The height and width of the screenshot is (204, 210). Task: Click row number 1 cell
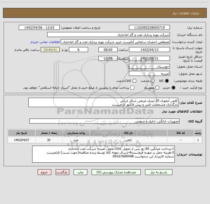coord(198,140)
